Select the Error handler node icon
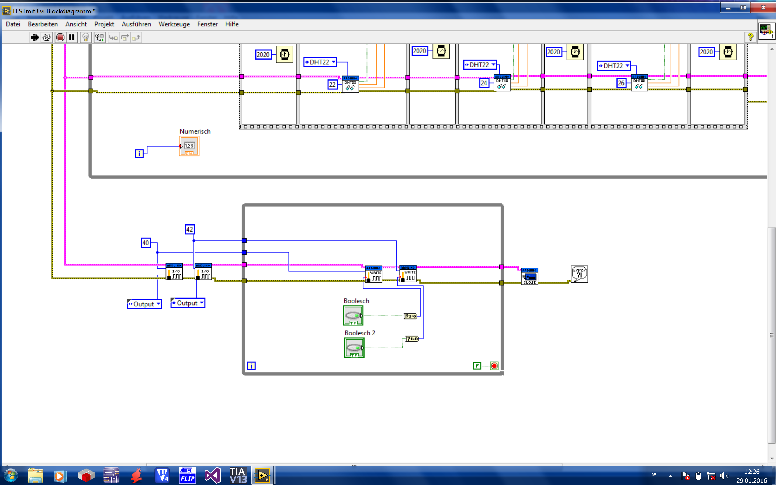The image size is (776, 485). click(x=579, y=274)
